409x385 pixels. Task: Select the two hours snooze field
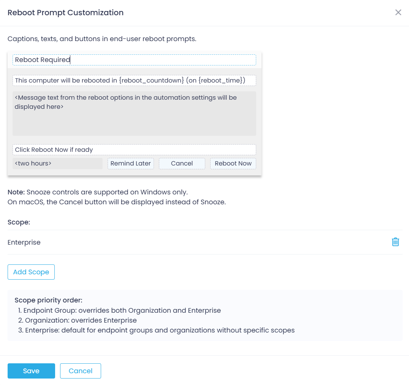click(57, 163)
